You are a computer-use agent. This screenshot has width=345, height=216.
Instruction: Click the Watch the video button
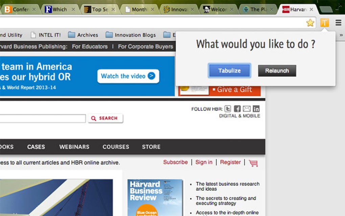[128, 76]
